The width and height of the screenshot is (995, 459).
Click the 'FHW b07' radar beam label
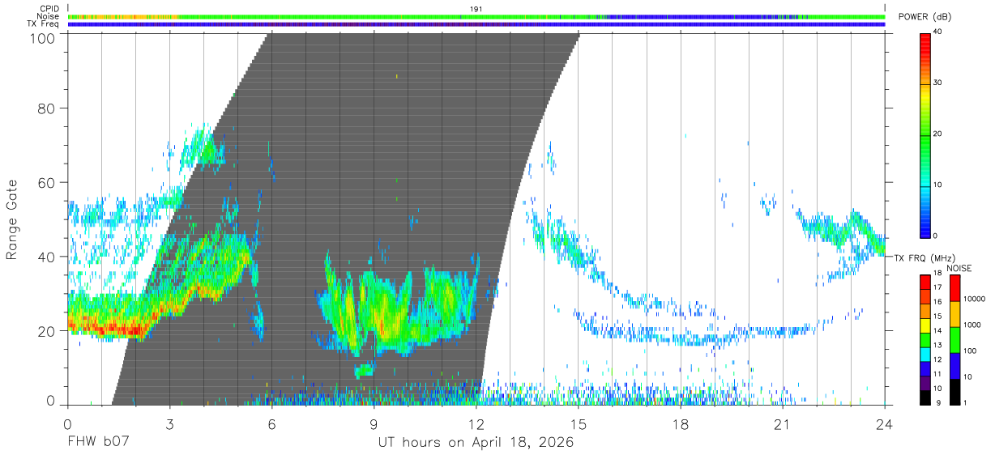(x=98, y=443)
